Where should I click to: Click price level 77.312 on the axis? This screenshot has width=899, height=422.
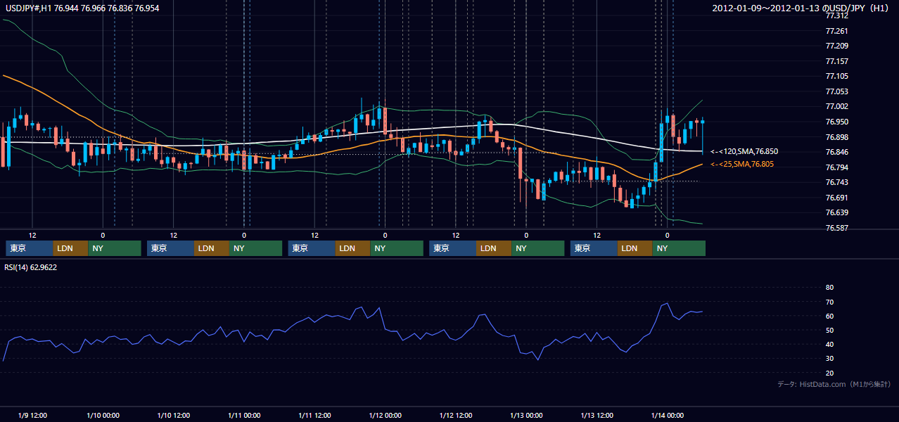coord(836,15)
